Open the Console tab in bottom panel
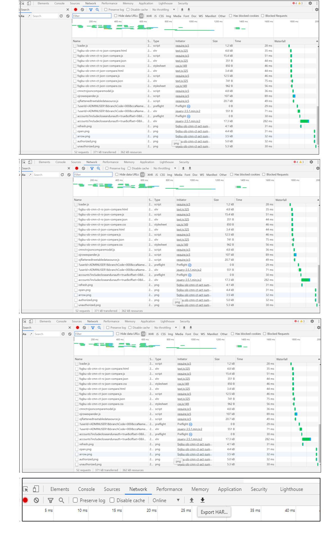The image size is (333, 533). pyautogui.click(x=86, y=489)
